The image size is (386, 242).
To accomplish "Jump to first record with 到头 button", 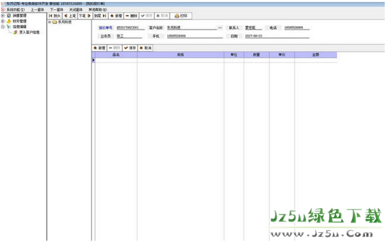I will point(54,16).
